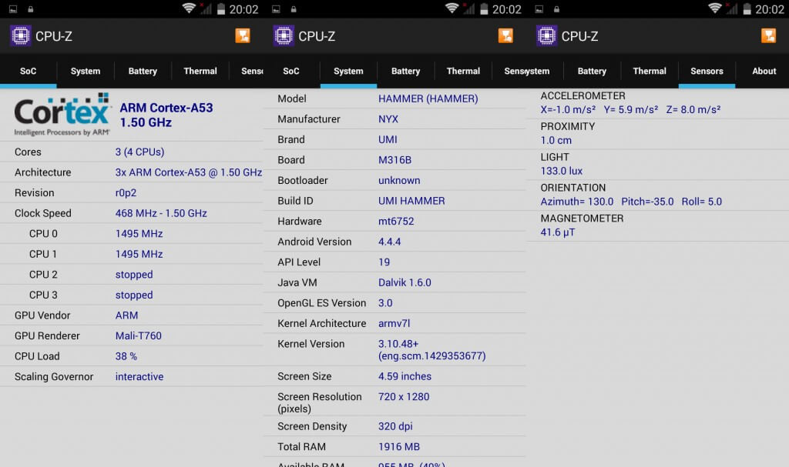This screenshot has width=789, height=467.
Task: Tap the screenshot notification icon in left screenshot
Action: point(13,9)
